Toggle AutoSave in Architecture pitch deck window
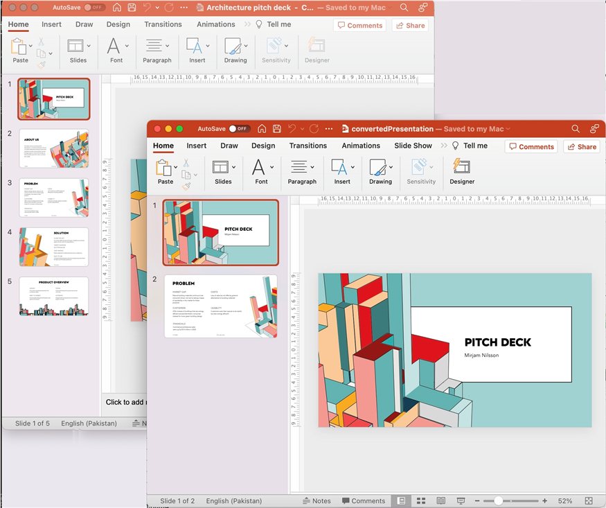Image resolution: width=606 pixels, height=508 pixels. [x=95, y=8]
